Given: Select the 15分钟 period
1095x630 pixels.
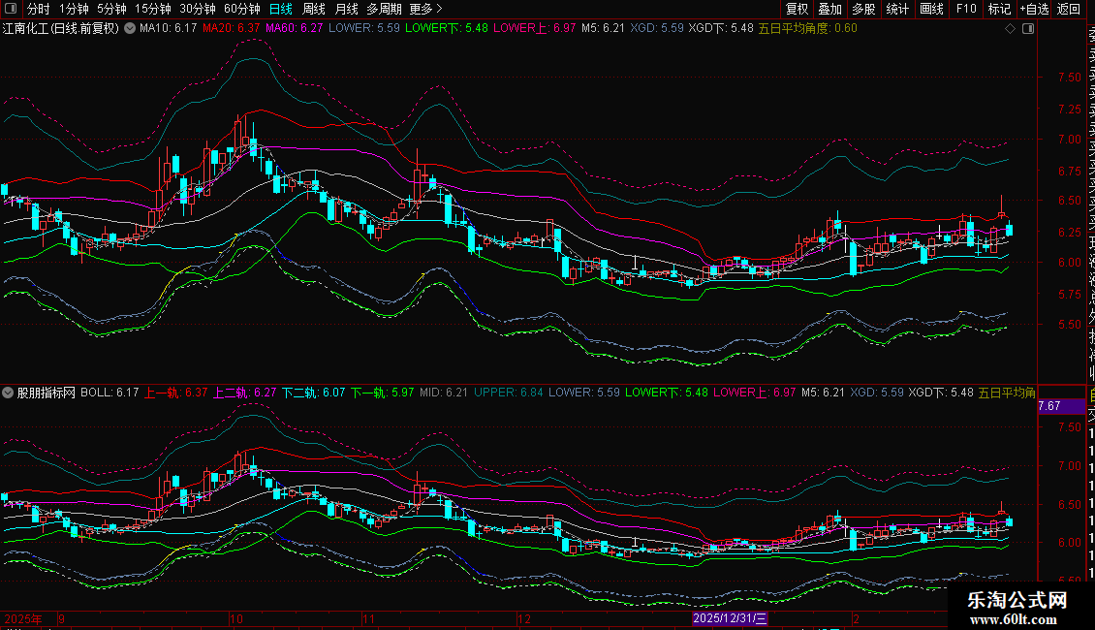Looking at the screenshot, I should [x=153, y=9].
